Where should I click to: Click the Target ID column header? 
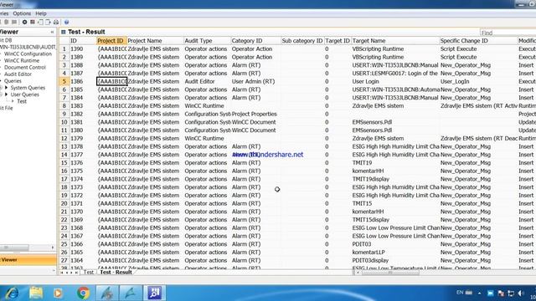point(338,41)
